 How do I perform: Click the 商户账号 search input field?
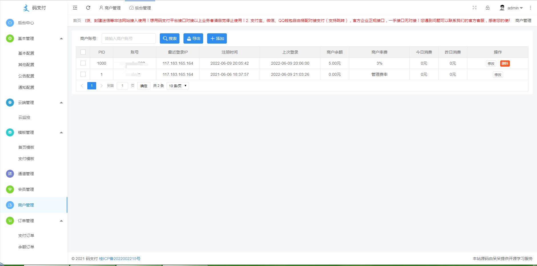point(128,38)
